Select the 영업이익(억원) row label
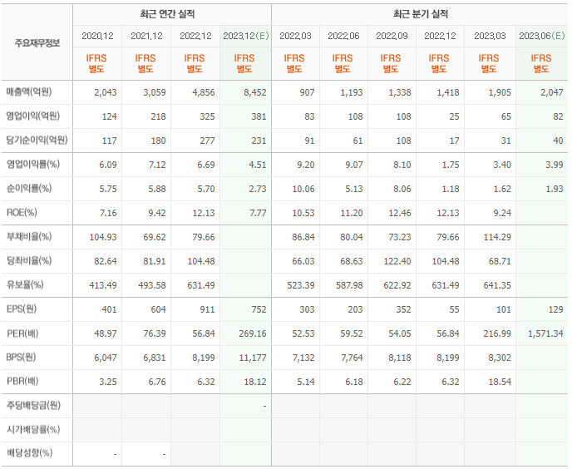This screenshot has width=572, height=469. coord(32,116)
